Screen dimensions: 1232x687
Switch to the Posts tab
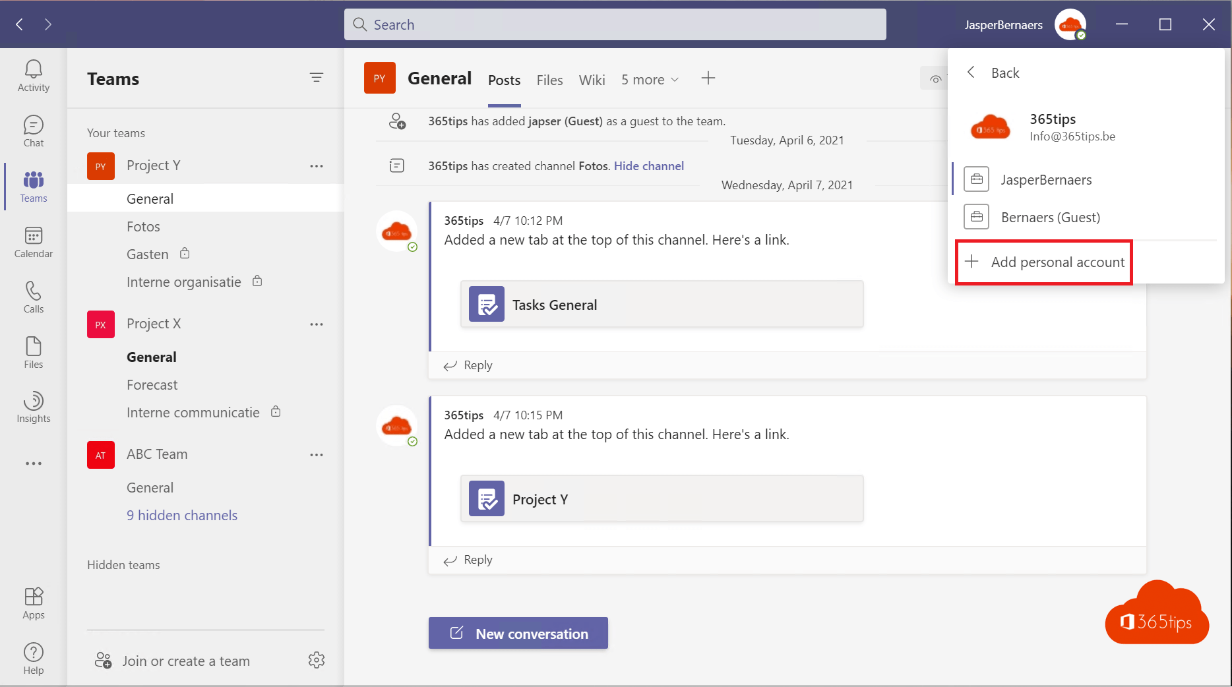click(x=504, y=79)
